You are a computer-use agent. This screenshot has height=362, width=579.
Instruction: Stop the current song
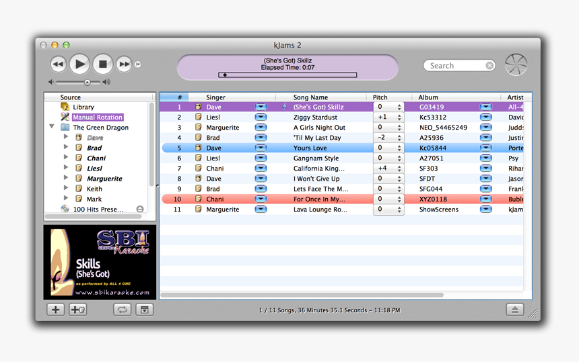tap(102, 64)
